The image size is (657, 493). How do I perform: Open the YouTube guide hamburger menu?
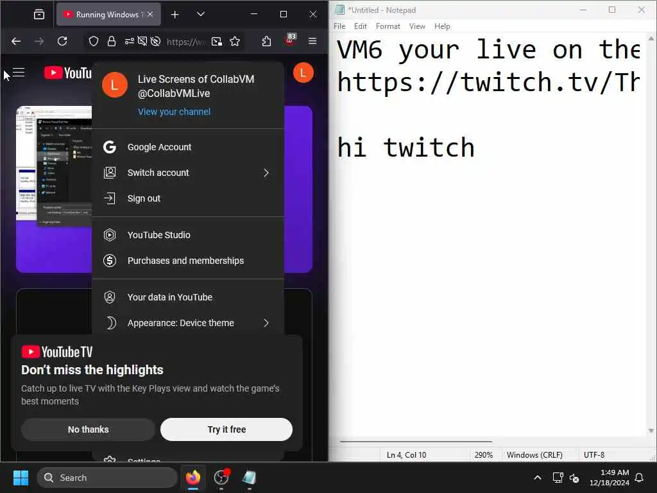tap(19, 73)
